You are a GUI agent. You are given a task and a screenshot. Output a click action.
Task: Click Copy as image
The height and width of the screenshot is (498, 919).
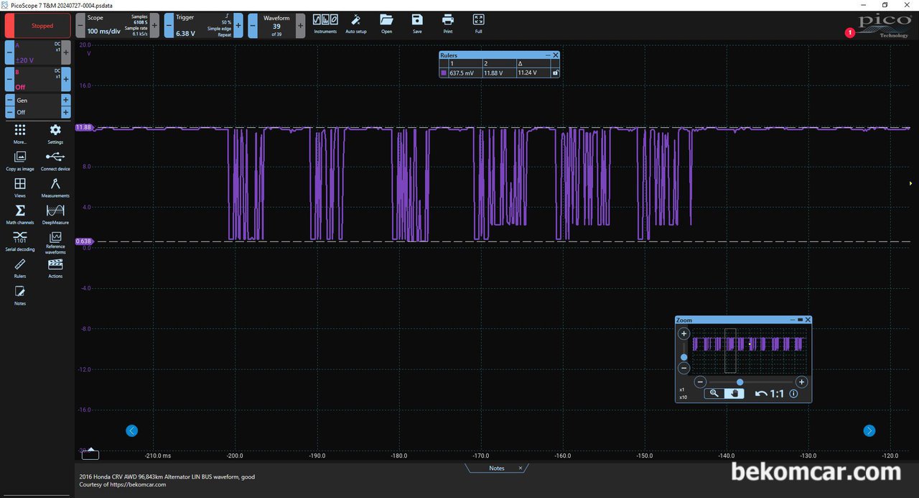20,160
